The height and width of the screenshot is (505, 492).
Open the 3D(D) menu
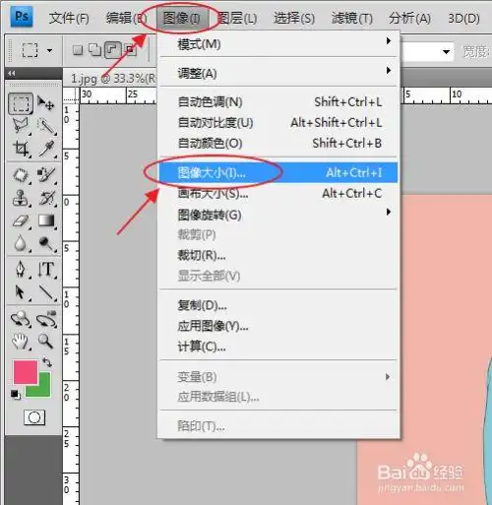(x=463, y=18)
